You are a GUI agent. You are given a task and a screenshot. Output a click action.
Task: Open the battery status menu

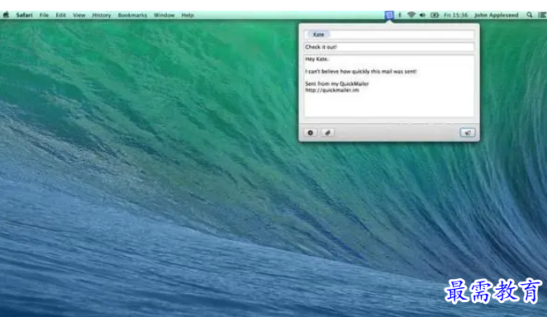pyautogui.click(x=435, y=15)
